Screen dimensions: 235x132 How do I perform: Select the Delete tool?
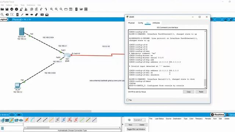coord(7,15)
